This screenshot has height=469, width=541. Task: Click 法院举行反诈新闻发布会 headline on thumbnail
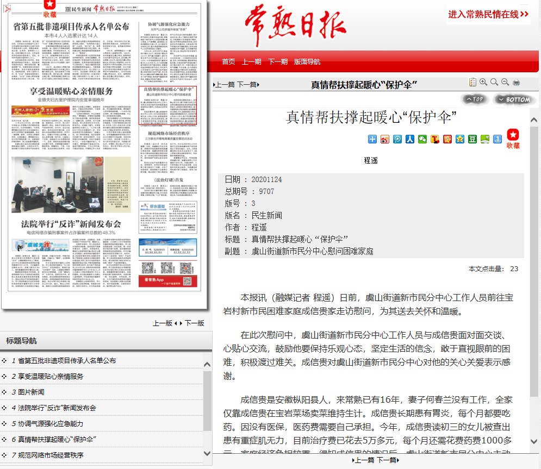[71, 224]
